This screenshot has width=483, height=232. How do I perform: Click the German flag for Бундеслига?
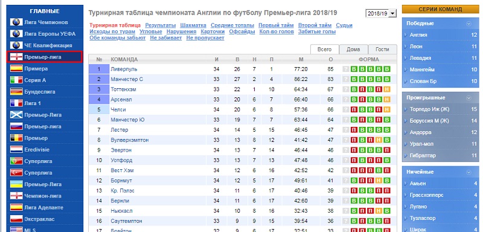16,91
